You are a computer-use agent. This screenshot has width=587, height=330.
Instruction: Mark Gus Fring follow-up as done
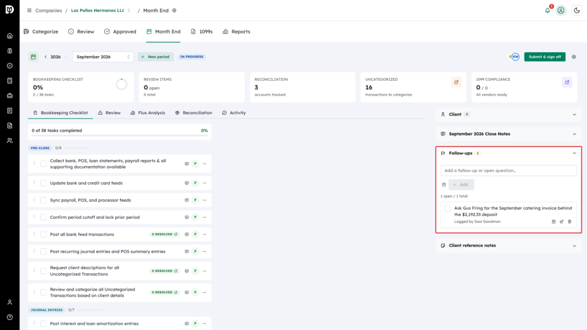click(447, 209)
